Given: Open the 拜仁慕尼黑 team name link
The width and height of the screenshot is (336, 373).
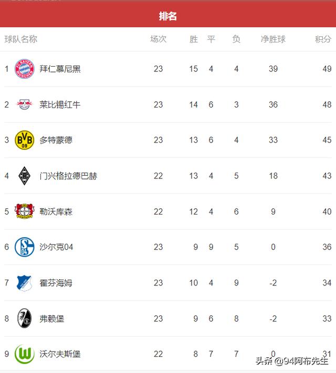Looking at the screenshot, I should click(x=60, y=69).
